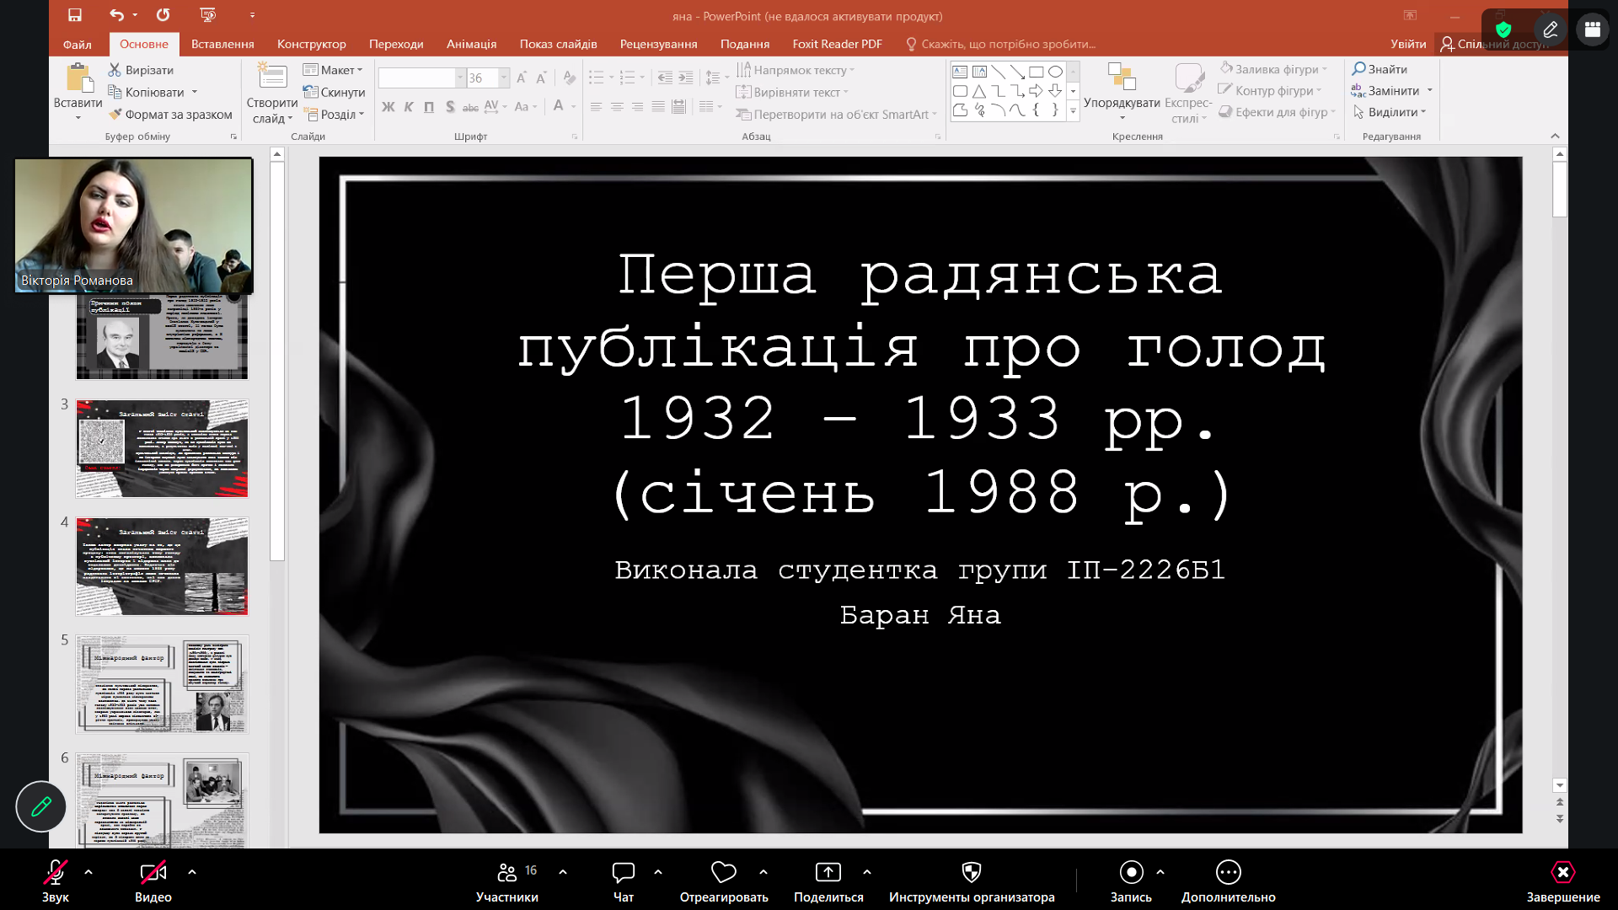Click Знайти (Find) in editing group
This screenshot has width=1618, height=910.
(x=1380, y=69)
